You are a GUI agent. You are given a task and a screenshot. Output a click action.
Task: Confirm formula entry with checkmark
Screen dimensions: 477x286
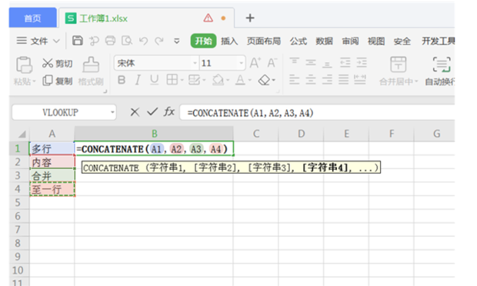coord(152,111)
